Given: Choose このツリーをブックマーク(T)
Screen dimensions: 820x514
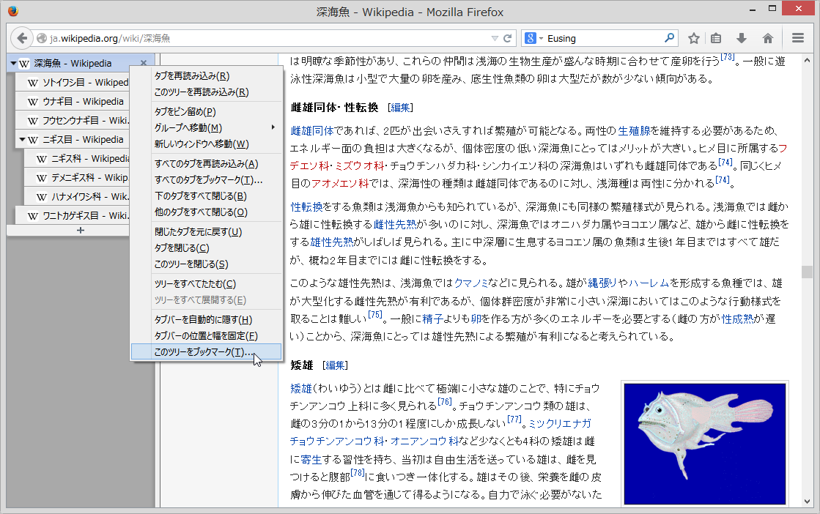Looking at the screenshot, I should coord(206,351).
